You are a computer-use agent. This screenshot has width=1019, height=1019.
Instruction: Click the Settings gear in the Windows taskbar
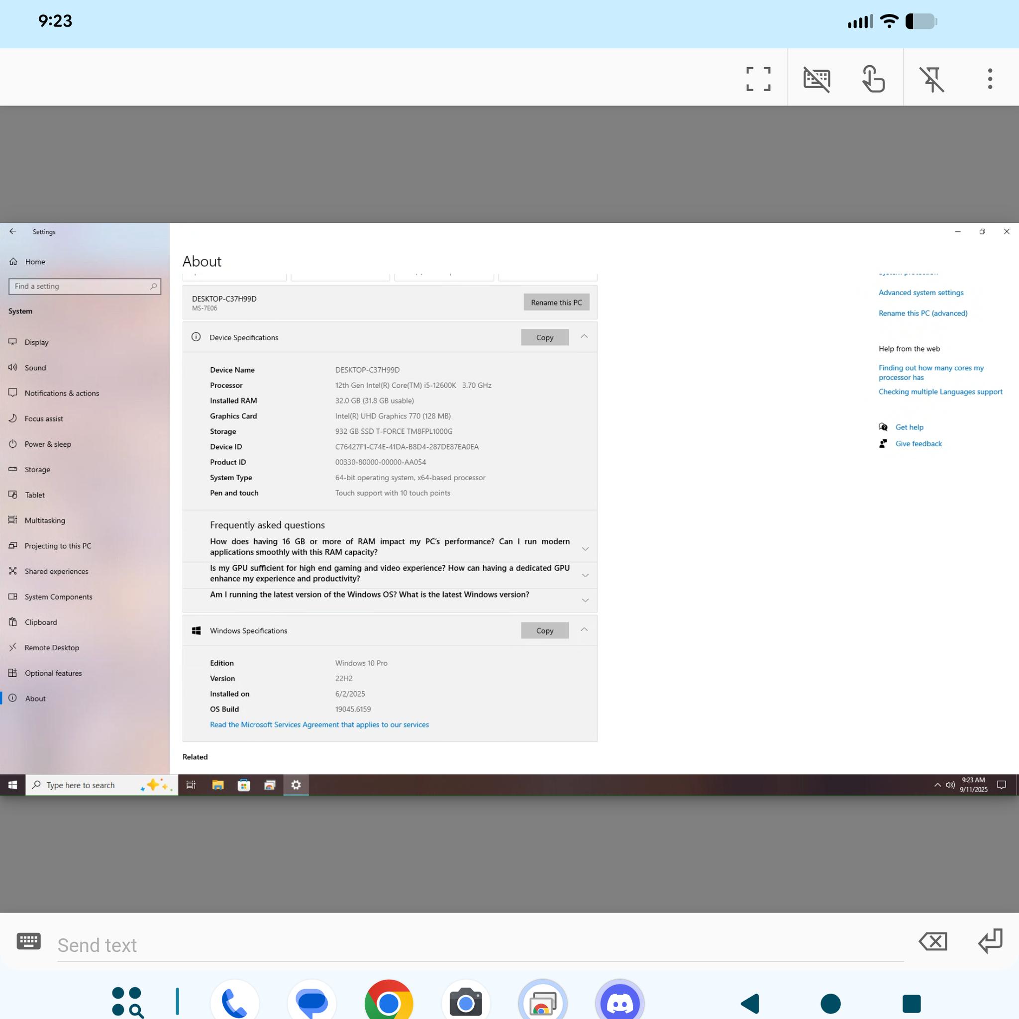[296, 785]
